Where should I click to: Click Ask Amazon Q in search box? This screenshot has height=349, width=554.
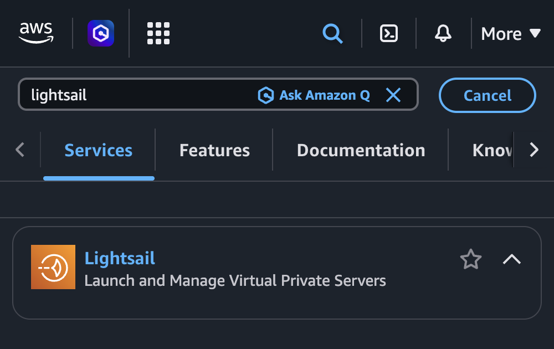[x=314, y=95]
